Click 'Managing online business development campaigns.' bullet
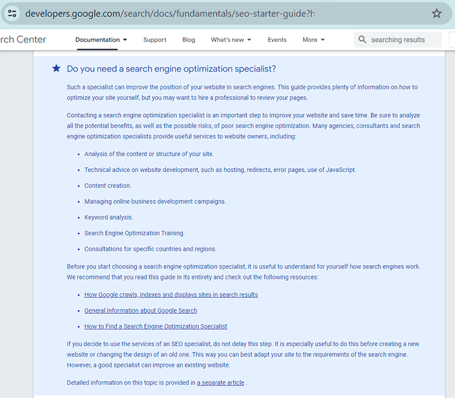This screenshot has width=455, height=398. 155,202
